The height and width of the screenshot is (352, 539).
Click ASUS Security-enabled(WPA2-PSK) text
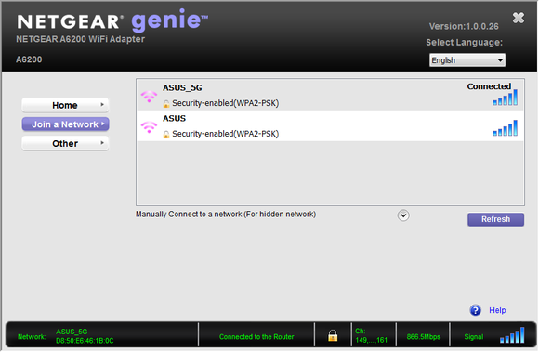pos(226,134)
